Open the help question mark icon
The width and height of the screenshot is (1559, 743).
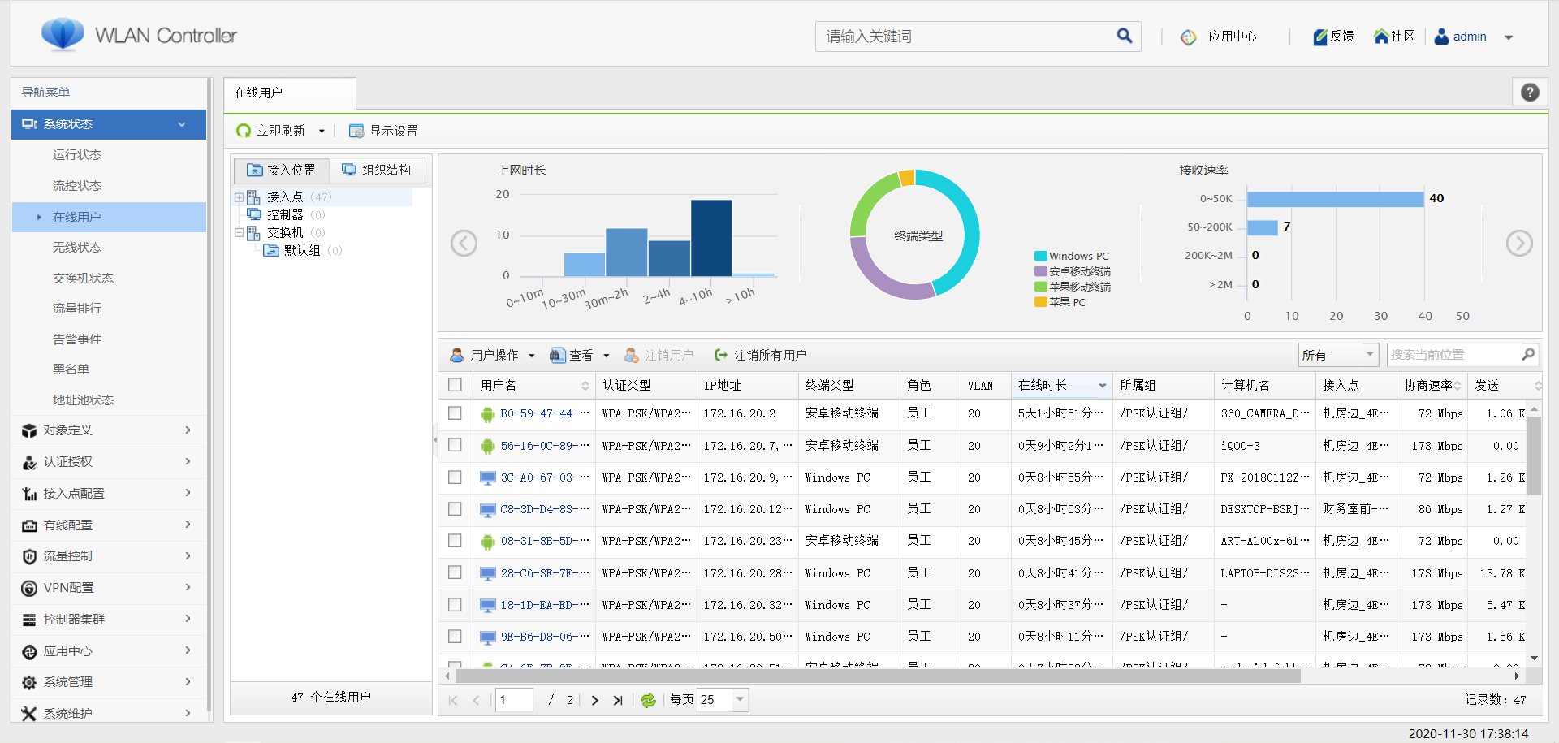[x=1530, y=93]
